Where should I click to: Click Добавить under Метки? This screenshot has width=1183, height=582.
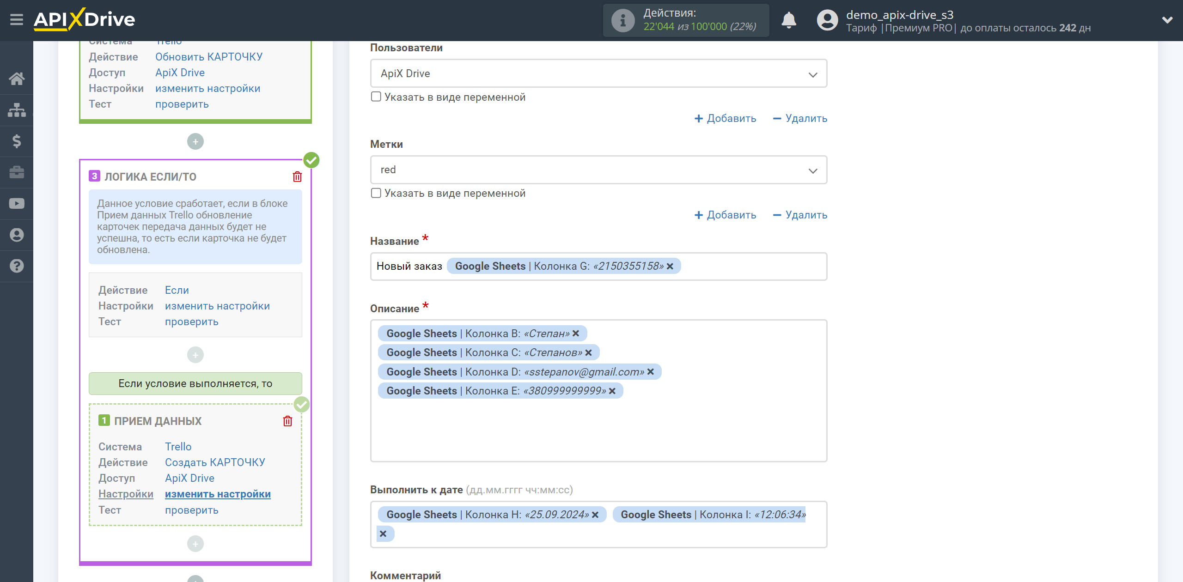[725, 215]
